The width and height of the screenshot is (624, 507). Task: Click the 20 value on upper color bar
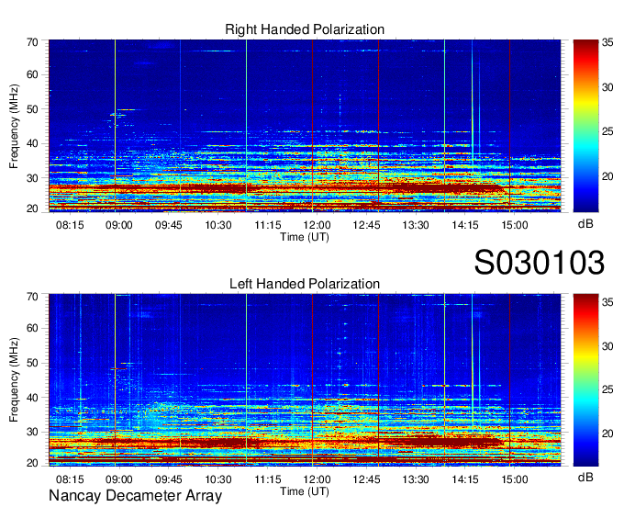[x=607, y=176]
